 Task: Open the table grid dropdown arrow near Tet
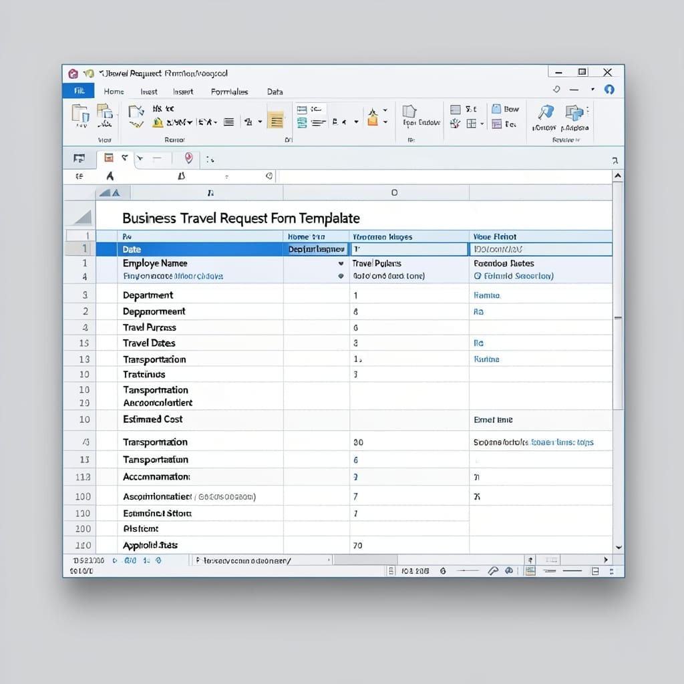pyautogui.click(x=482, y=124)
